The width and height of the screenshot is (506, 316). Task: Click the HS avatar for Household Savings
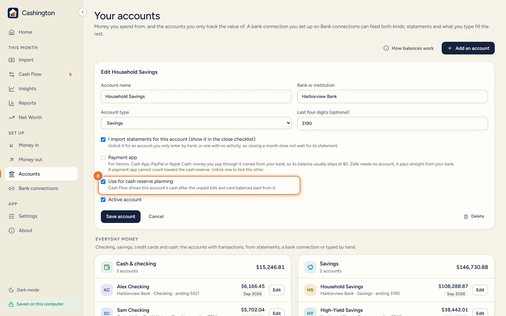[310, 290]
